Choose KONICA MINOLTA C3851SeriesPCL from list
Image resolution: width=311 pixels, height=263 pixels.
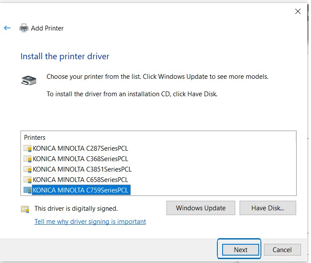[82, 169]
